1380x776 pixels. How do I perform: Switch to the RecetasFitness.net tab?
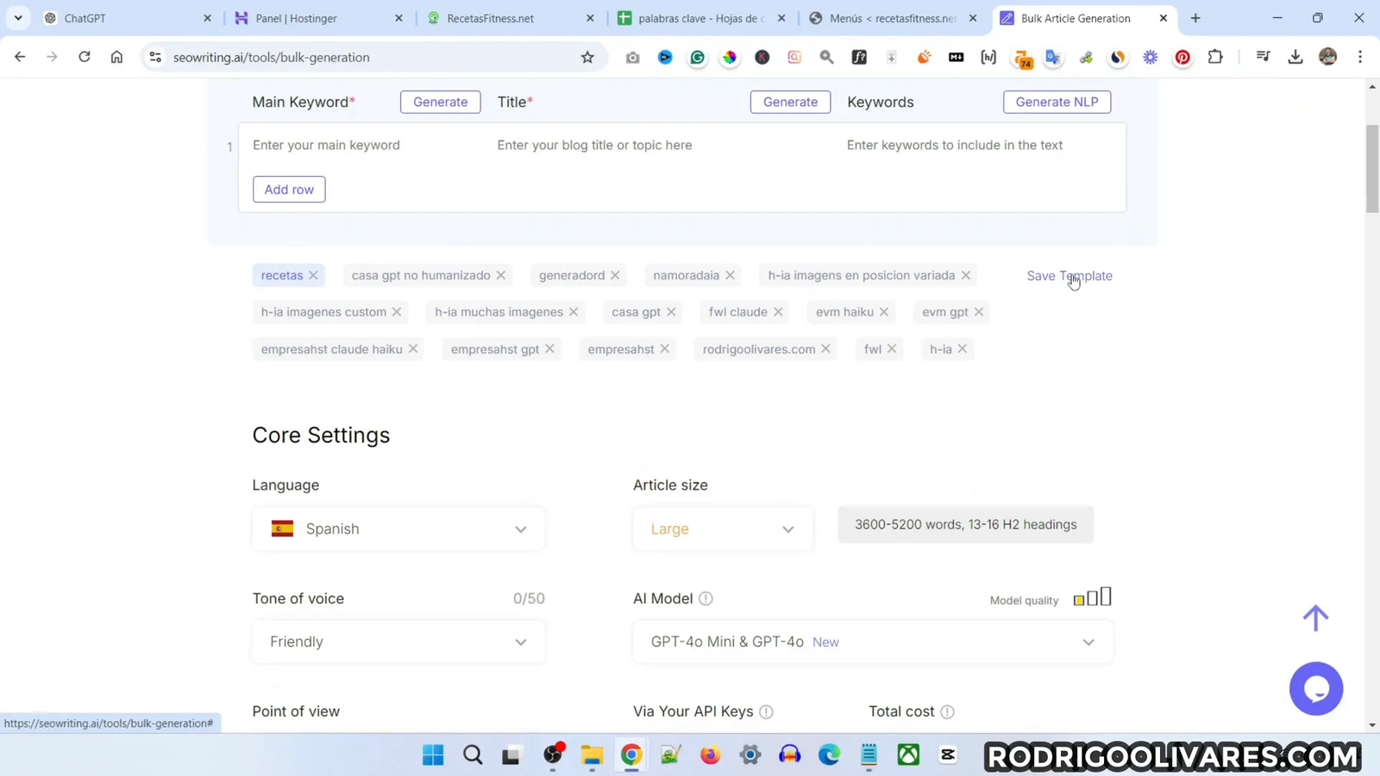point(492,18)
